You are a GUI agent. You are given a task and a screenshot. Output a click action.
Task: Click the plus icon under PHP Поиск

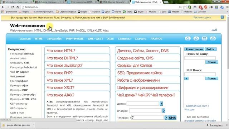click(x=186, y=78)
